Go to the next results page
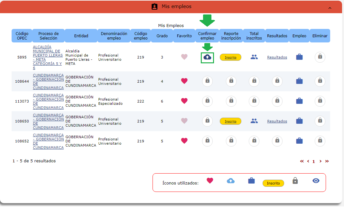The width and height of the screenshot is (344, 207). tap(321, 161)
